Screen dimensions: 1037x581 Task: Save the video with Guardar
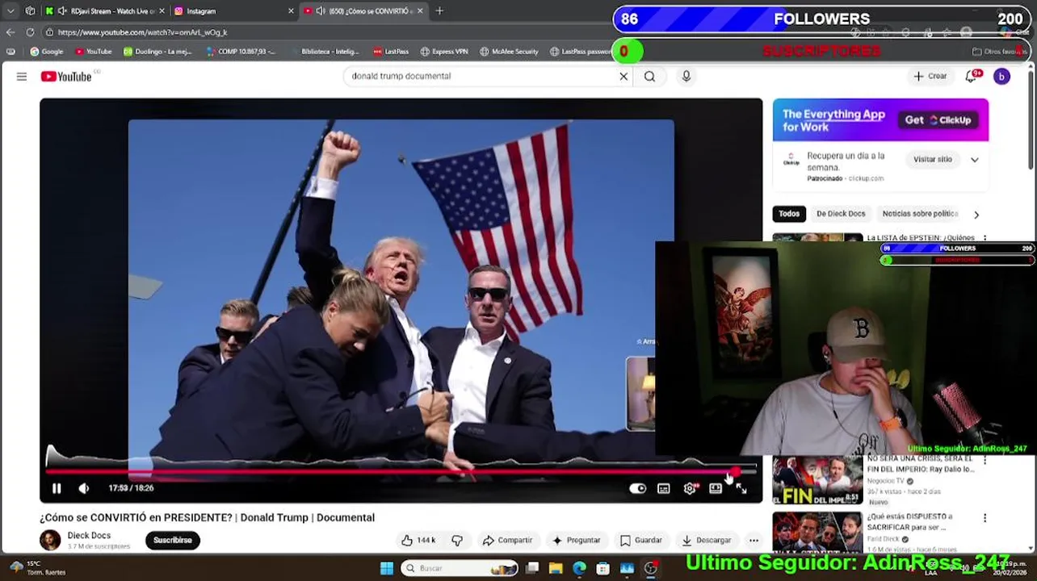[640, 540]
